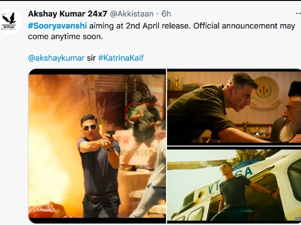Open the top-right desk scene image

233,106
